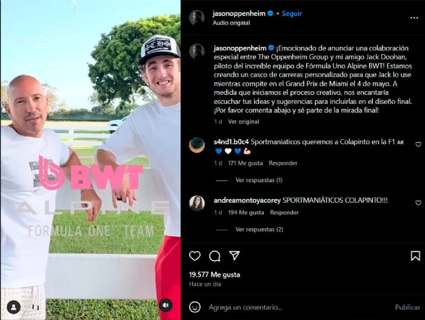Publish comment with the Publicar button
The height and width of the screenshot is (320, 425).
point(407,307)
